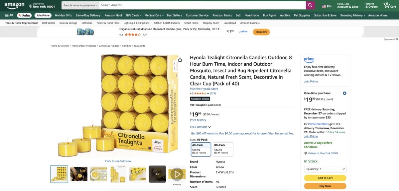Share the product using the share icon
The width and height of the screenshot is (399, 191).
(x=180, y=59)
